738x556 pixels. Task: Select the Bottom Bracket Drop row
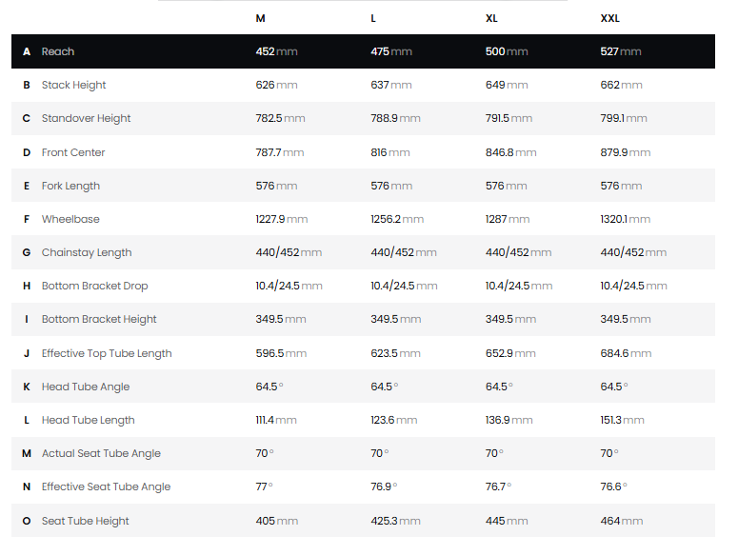[363, 286]
